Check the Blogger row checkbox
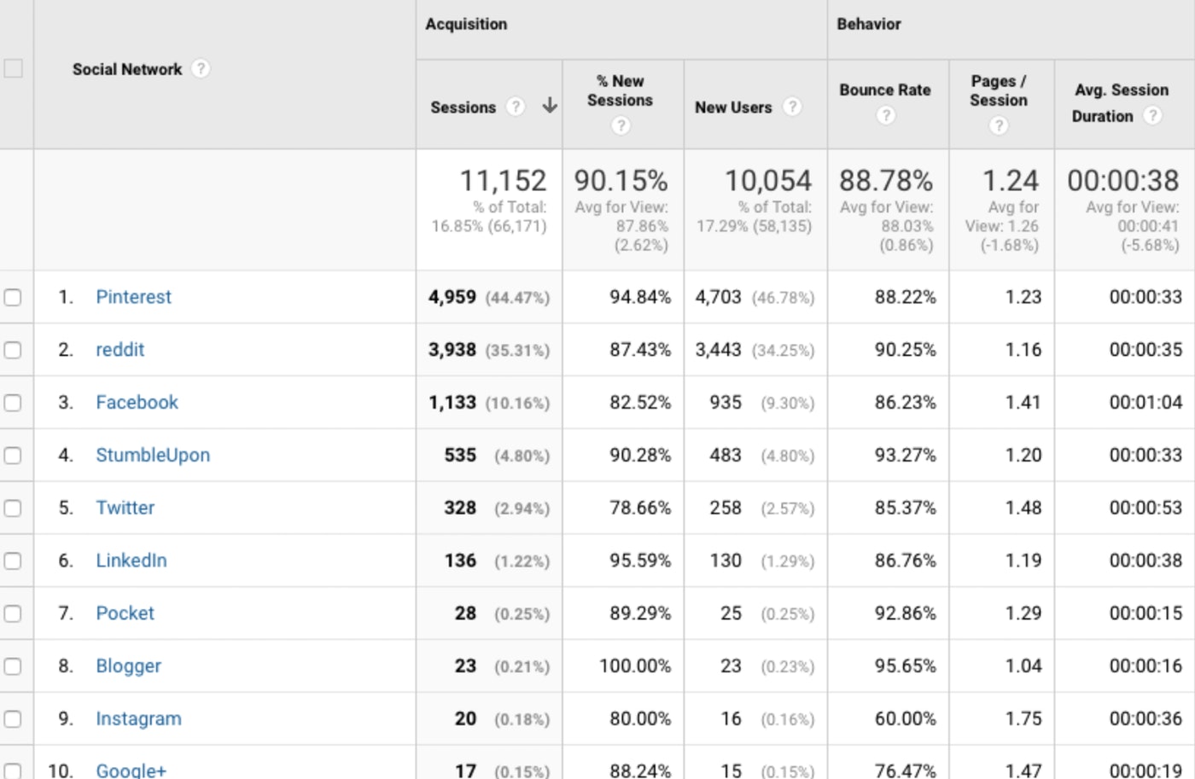Screen dimensions: 1195x779 [12, 666]
